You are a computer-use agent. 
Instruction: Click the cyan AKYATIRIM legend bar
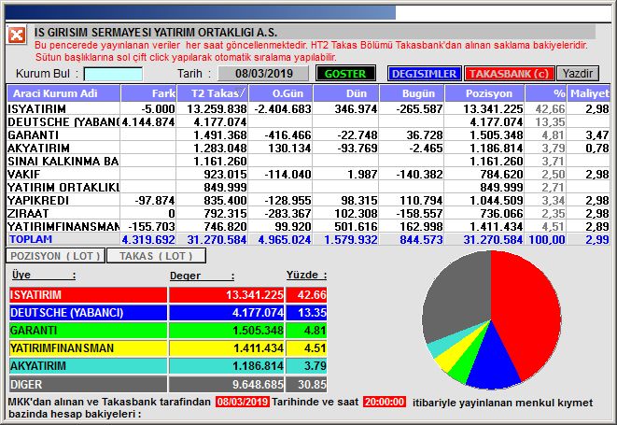coord(88,366)
